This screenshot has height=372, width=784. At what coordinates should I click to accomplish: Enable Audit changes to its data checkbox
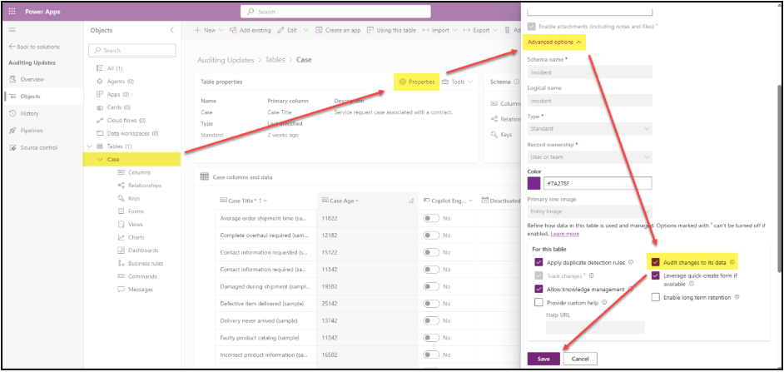point(656,262)
